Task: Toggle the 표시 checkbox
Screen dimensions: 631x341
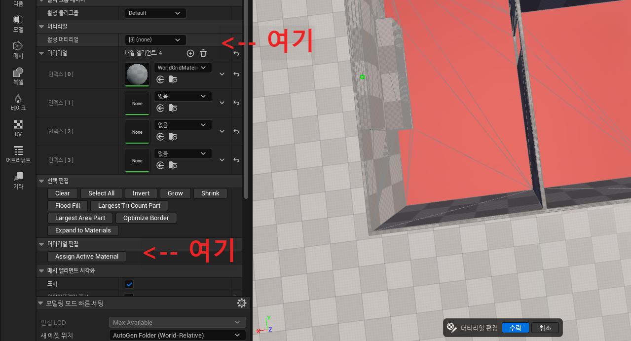Action: click(129, 284)
